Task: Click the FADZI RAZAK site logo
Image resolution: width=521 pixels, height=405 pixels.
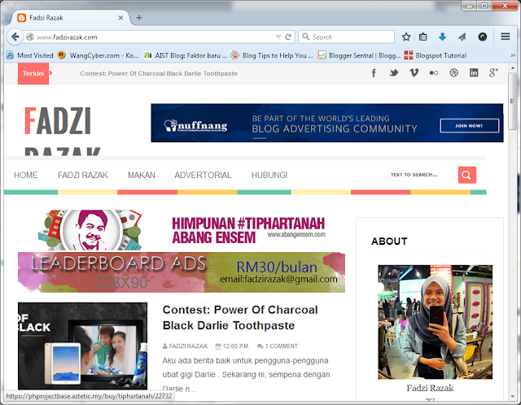Action: [x=62, y=131]
